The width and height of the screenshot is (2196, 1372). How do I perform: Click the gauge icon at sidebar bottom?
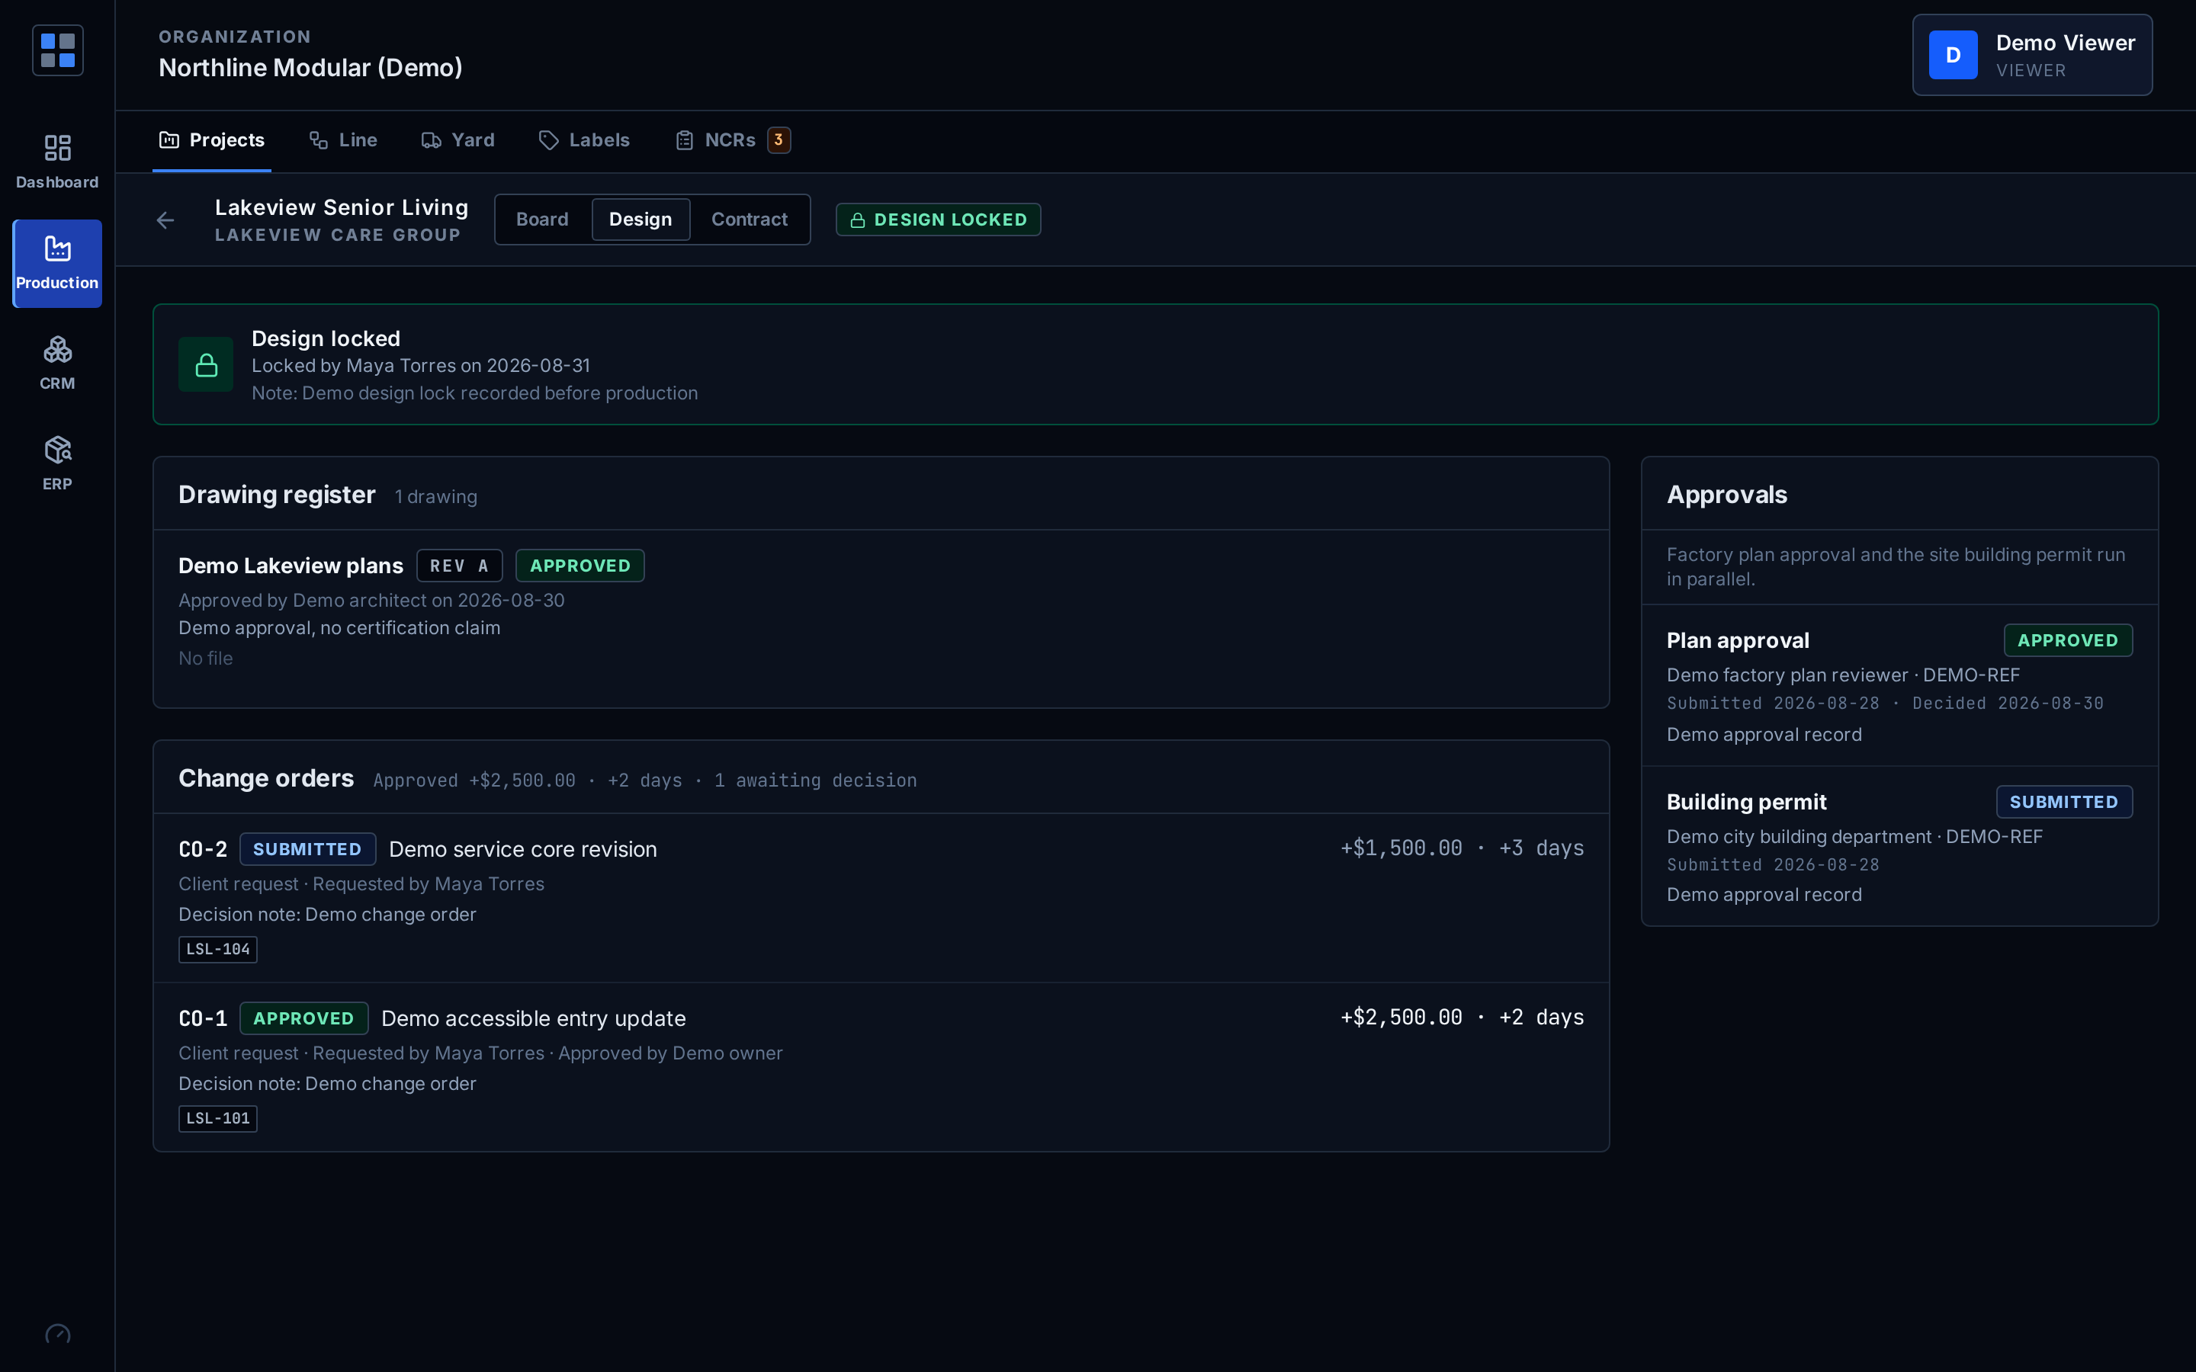tap(57, 1334)
